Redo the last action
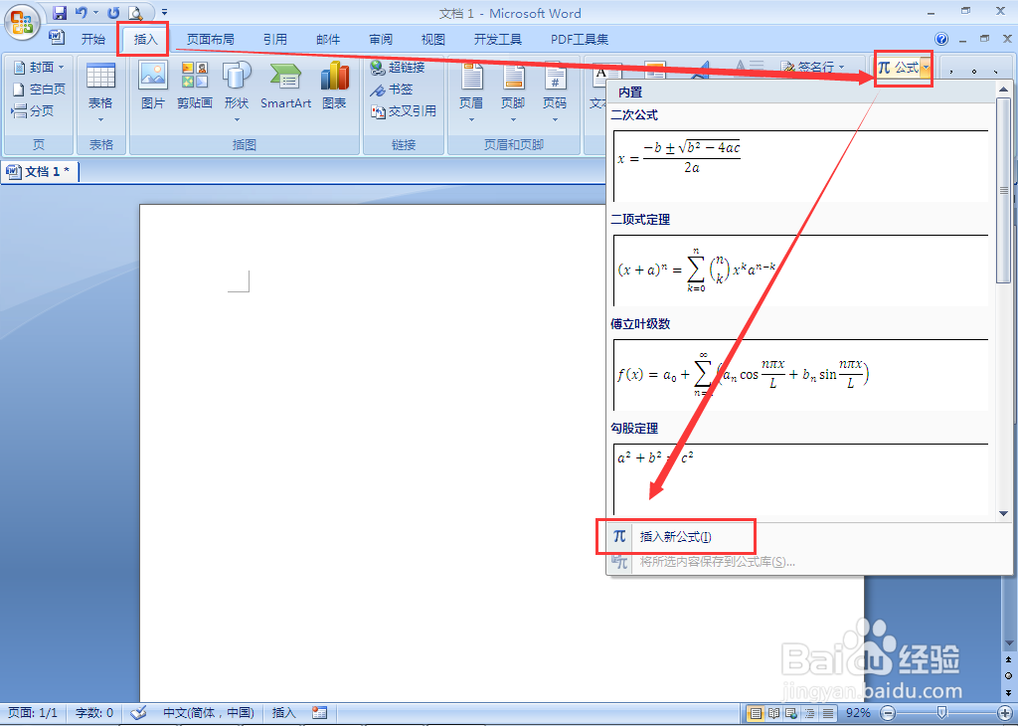Viewport: 1018px width, 726px height. 113,12
